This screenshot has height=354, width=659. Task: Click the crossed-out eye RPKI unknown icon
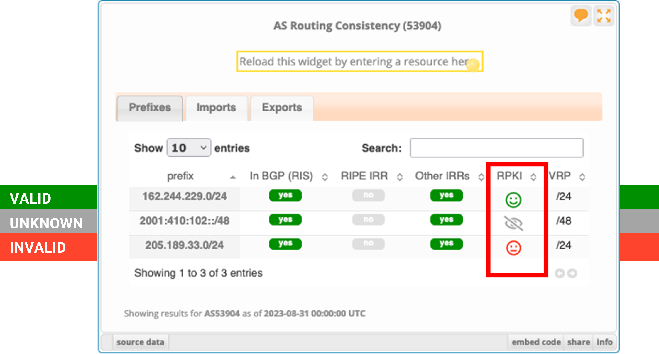tap(513, 223)
